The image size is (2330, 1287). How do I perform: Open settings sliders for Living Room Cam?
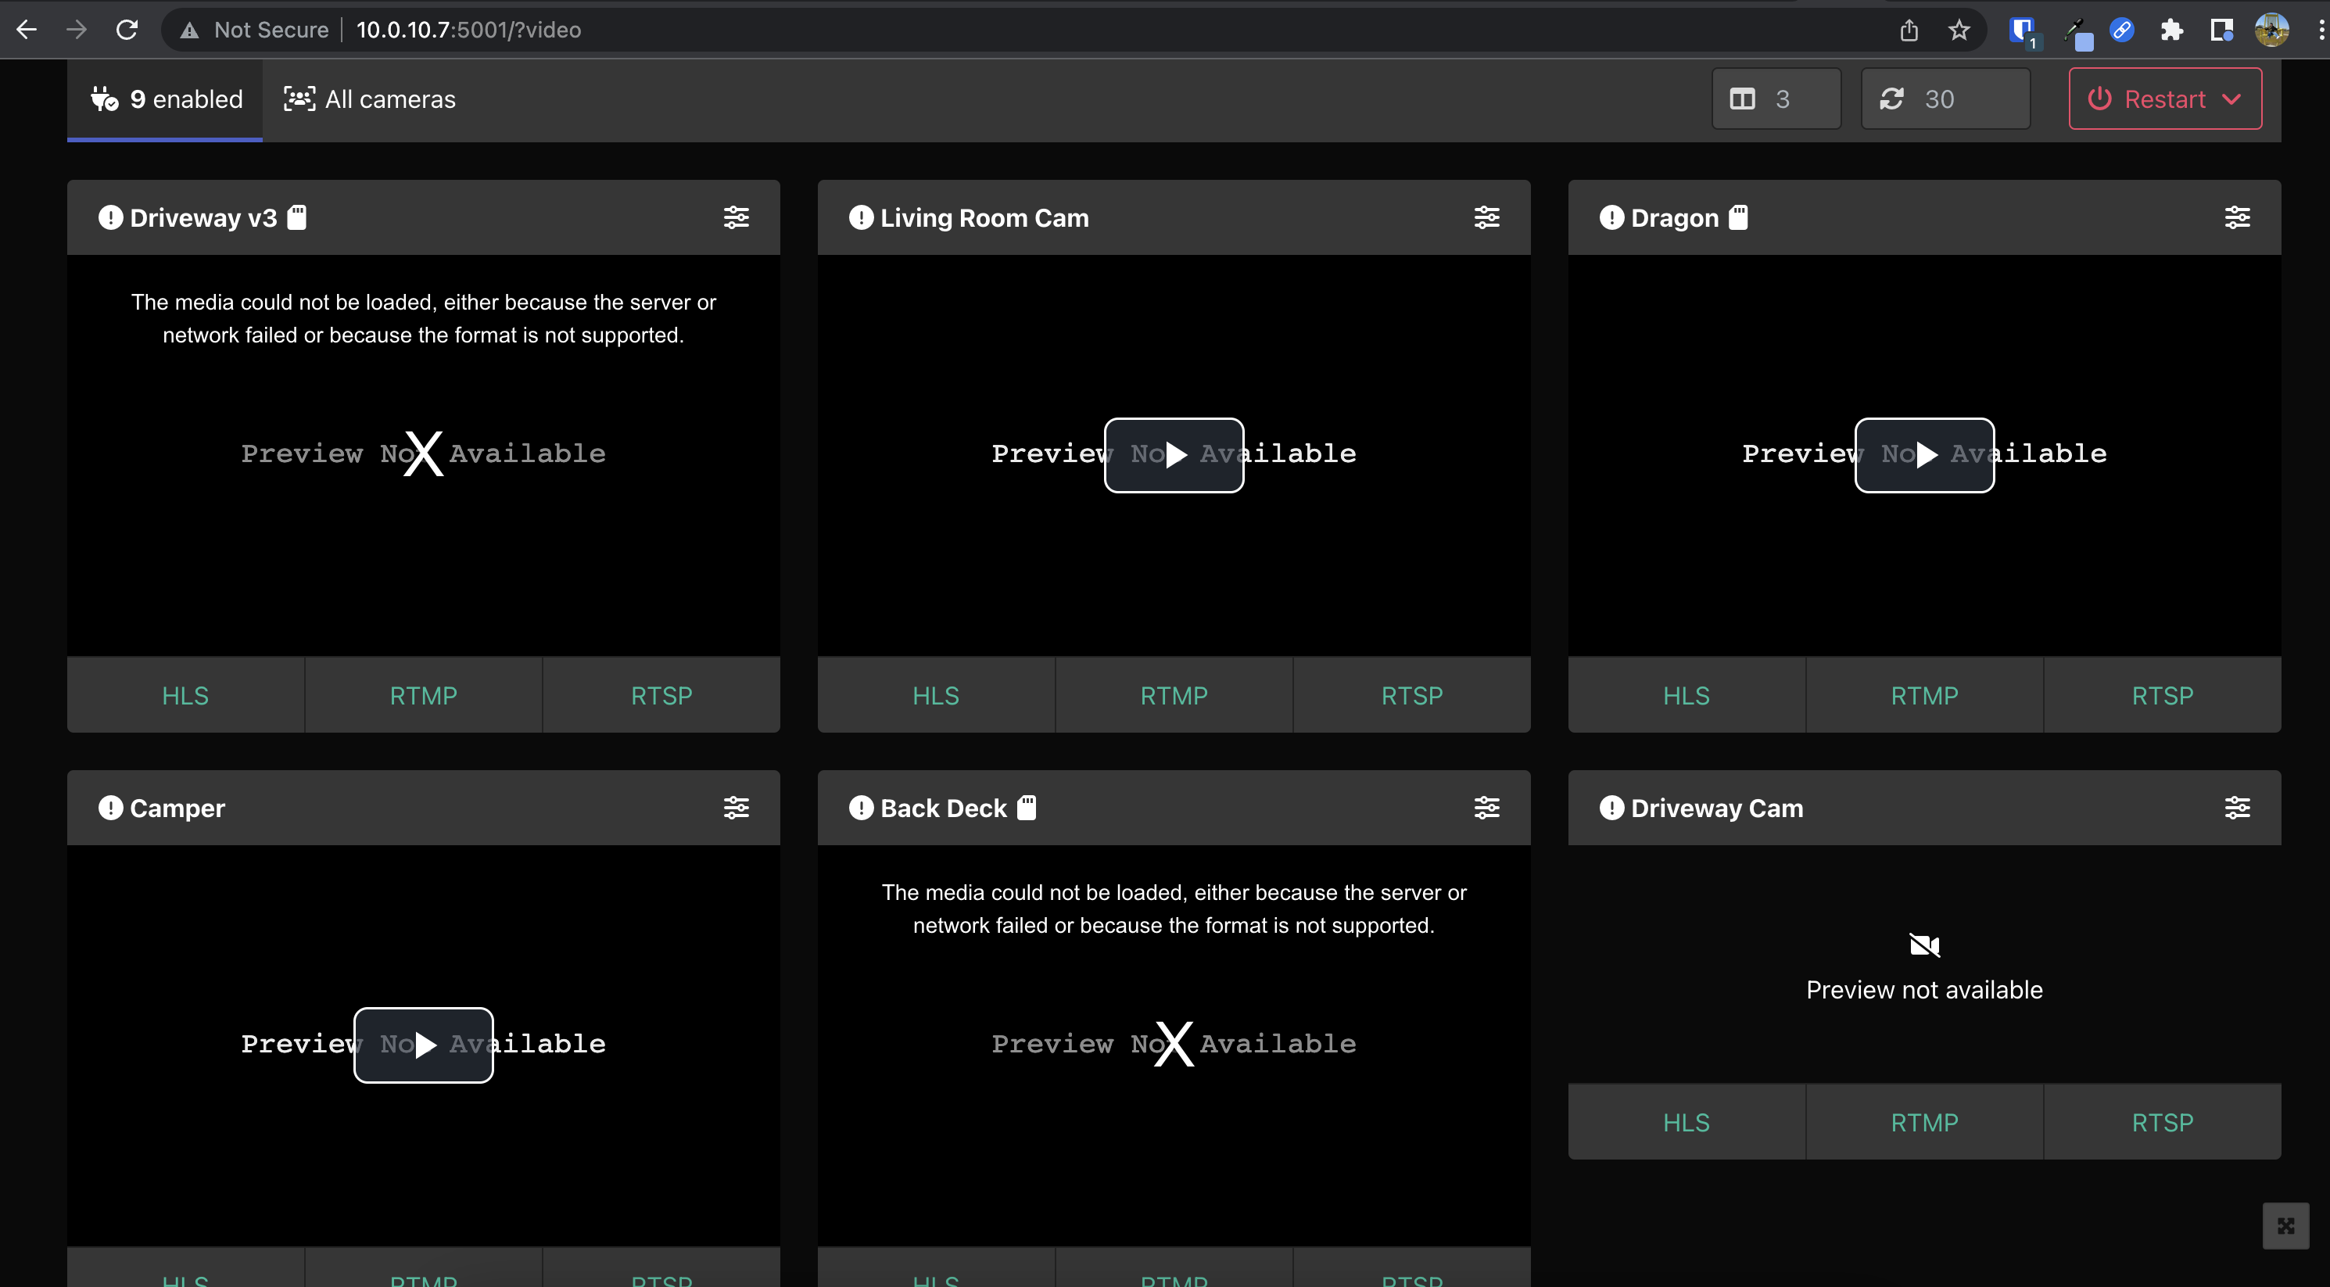(1487, 217)
